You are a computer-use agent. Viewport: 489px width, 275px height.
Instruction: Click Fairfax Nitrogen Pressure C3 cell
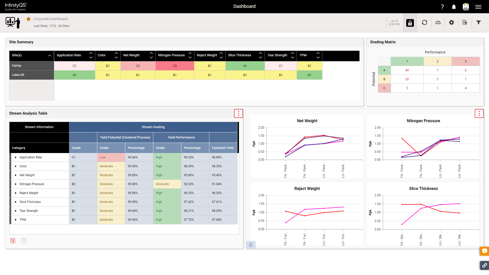tap(175, 66)
